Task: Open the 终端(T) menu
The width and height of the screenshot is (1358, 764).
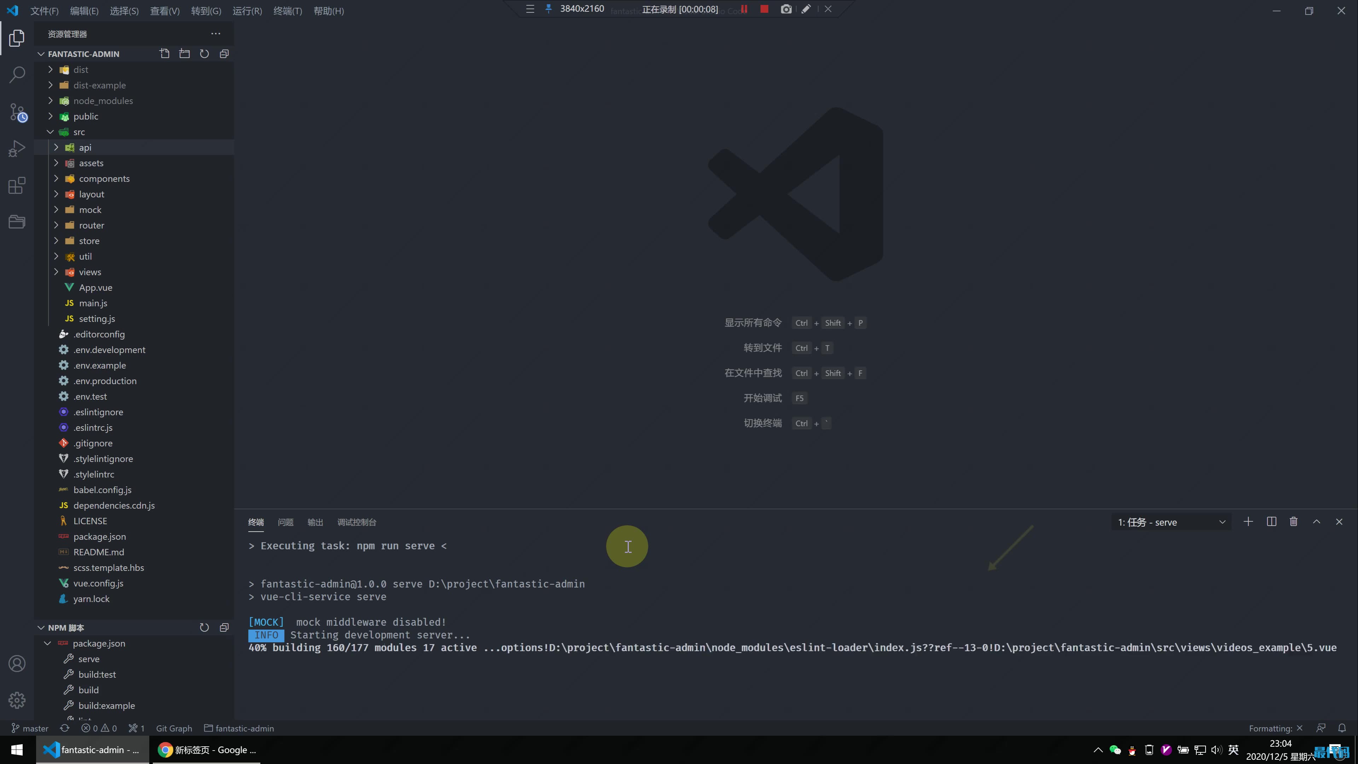Action: click(x=288, y=11)
